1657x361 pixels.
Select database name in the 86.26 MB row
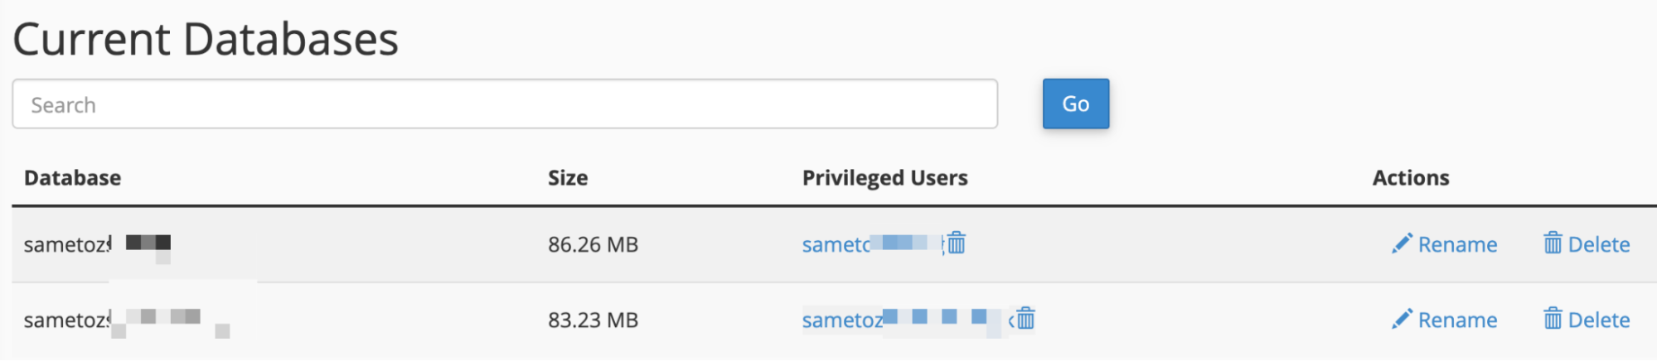coord(98,245)
